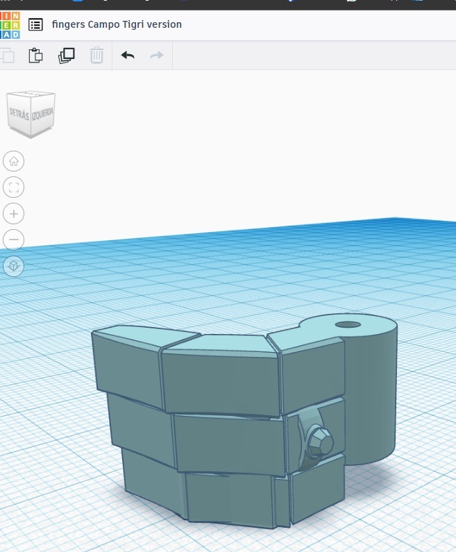Select the DETRÁS face of view cube
456x552 pixels.
19,114
